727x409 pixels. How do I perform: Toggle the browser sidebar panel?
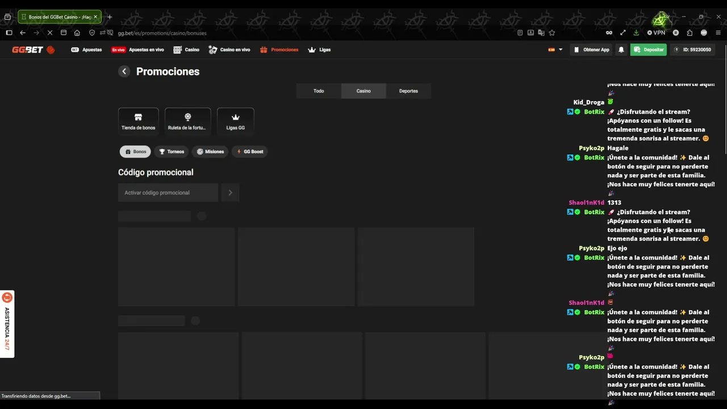coord(9,33)
